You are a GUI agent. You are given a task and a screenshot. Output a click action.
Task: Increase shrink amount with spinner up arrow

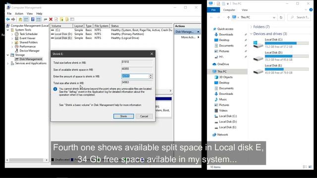coord(151,75)
